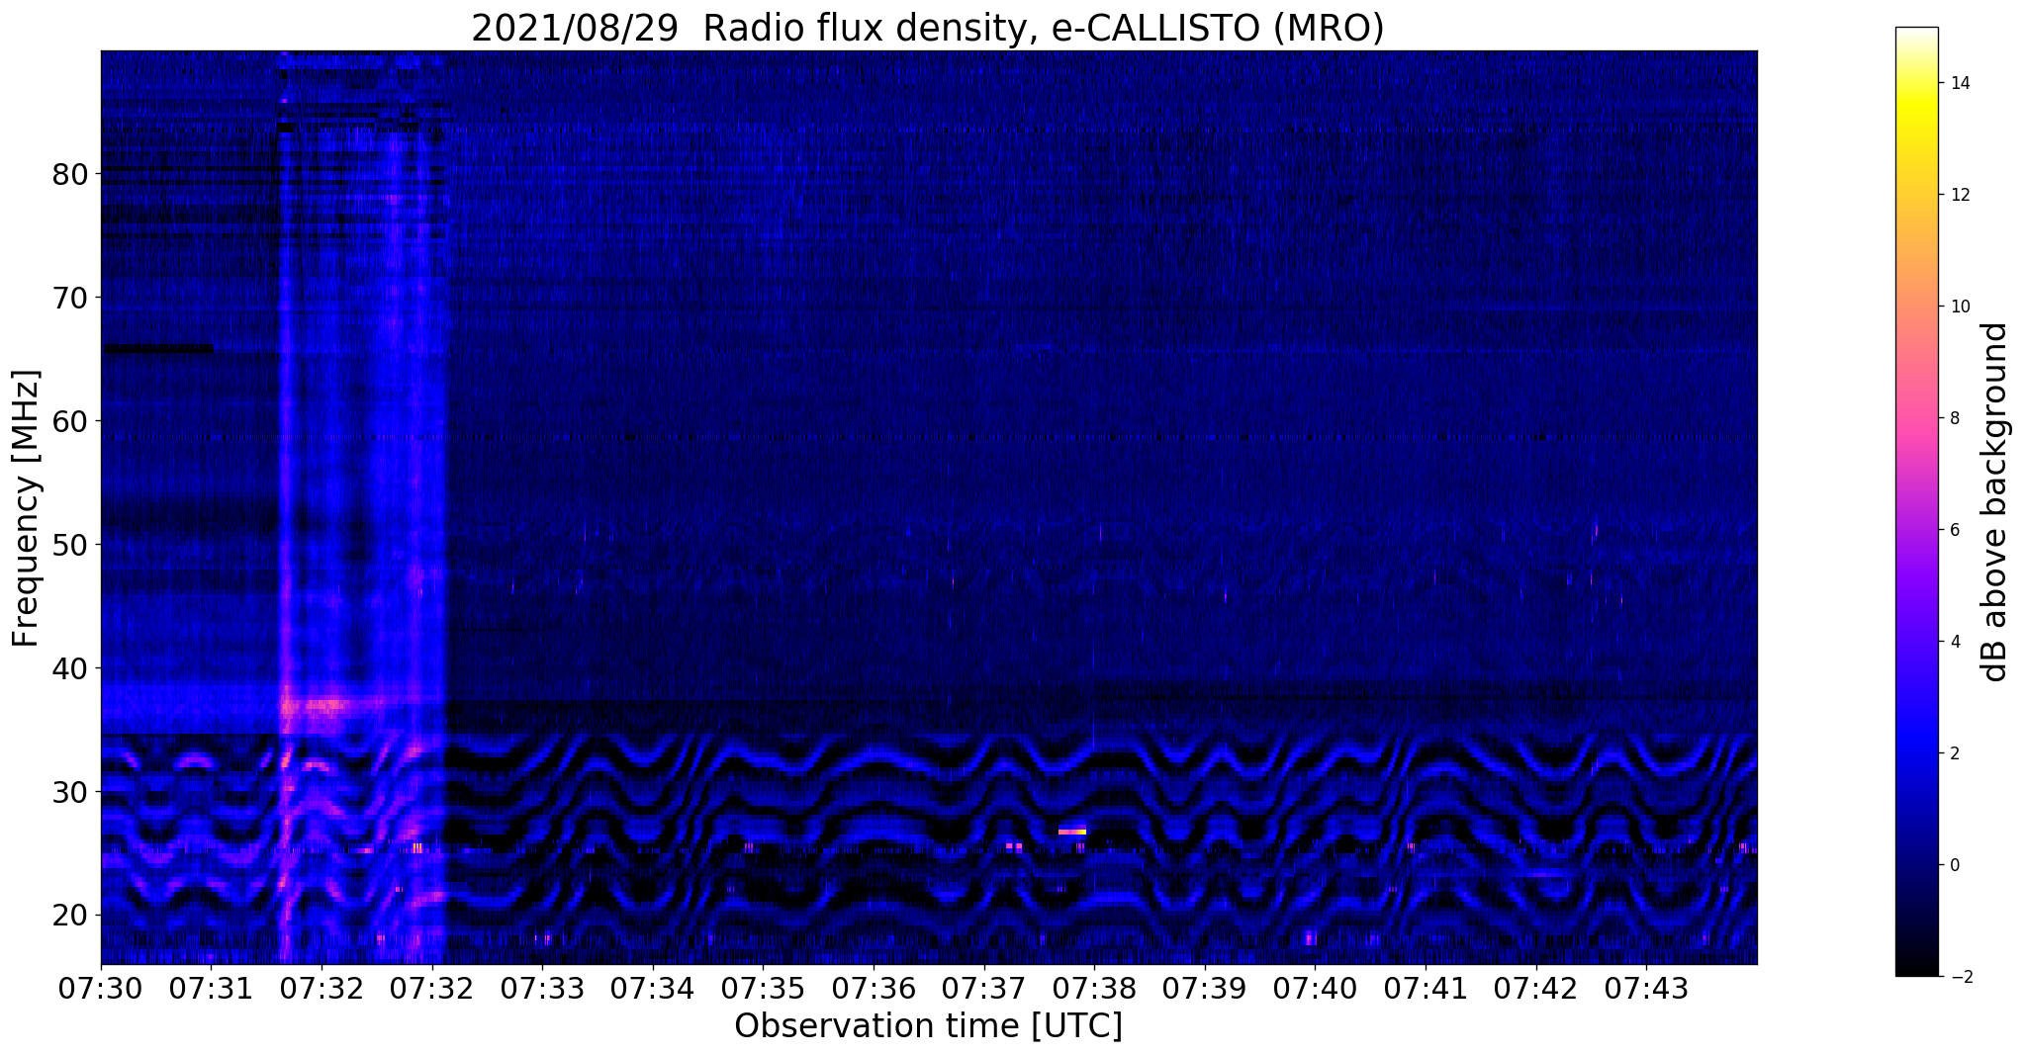The width and height of the screenshot is (2025, 1055).
Task: Click the 80 MHz frequency tick label
Action: tap(70, 175)
